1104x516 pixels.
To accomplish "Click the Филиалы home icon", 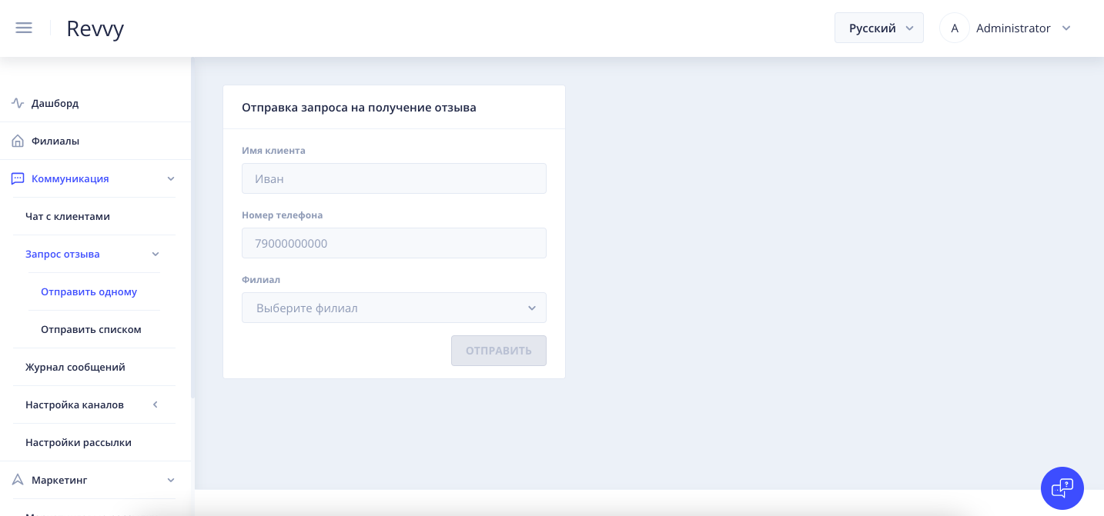I will 18,141.
